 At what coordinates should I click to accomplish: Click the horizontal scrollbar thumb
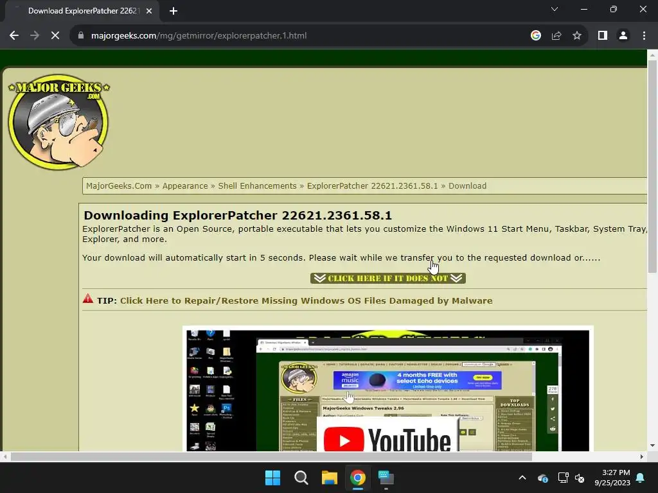point(271,456)
